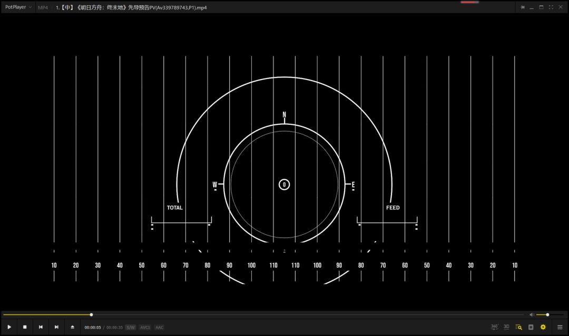Image resolution: width=569 pixels, height=336 pixels.
Task: Click the AAC audio codec label
Action: (x=159, y=327)
